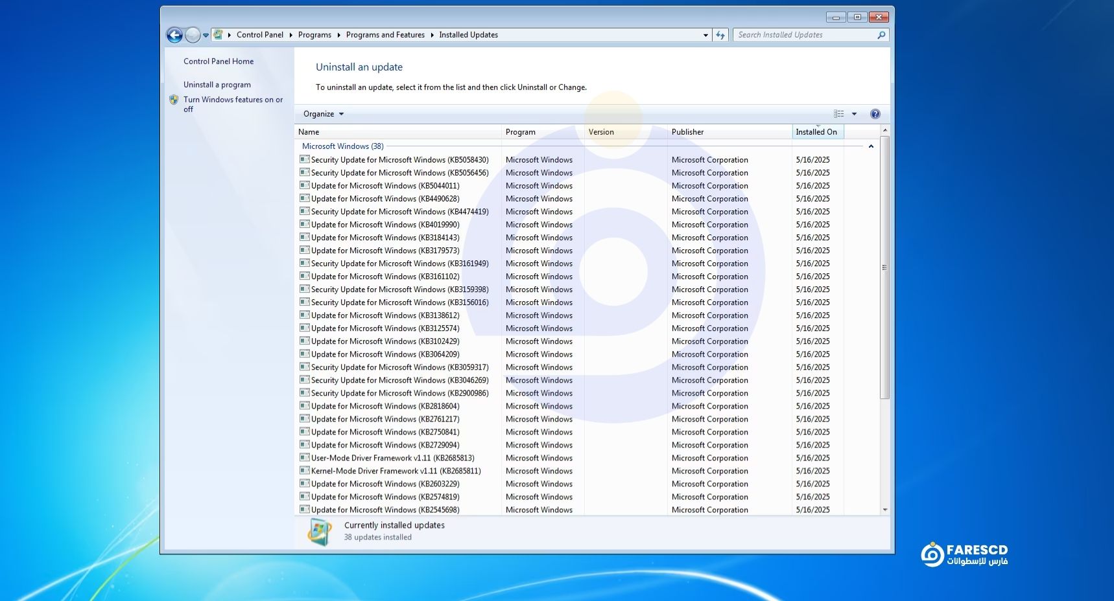This screenshot has height=601, width=1114.
Task: Select Update for Microsoft Windows (KB2750841)
Action: click(385, 432)
